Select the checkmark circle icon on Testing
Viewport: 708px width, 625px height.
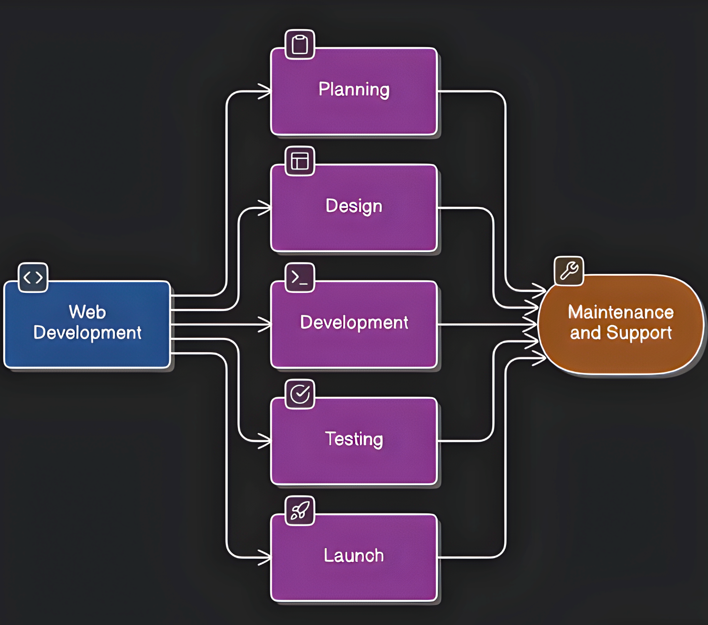click(x=299, y=394)
